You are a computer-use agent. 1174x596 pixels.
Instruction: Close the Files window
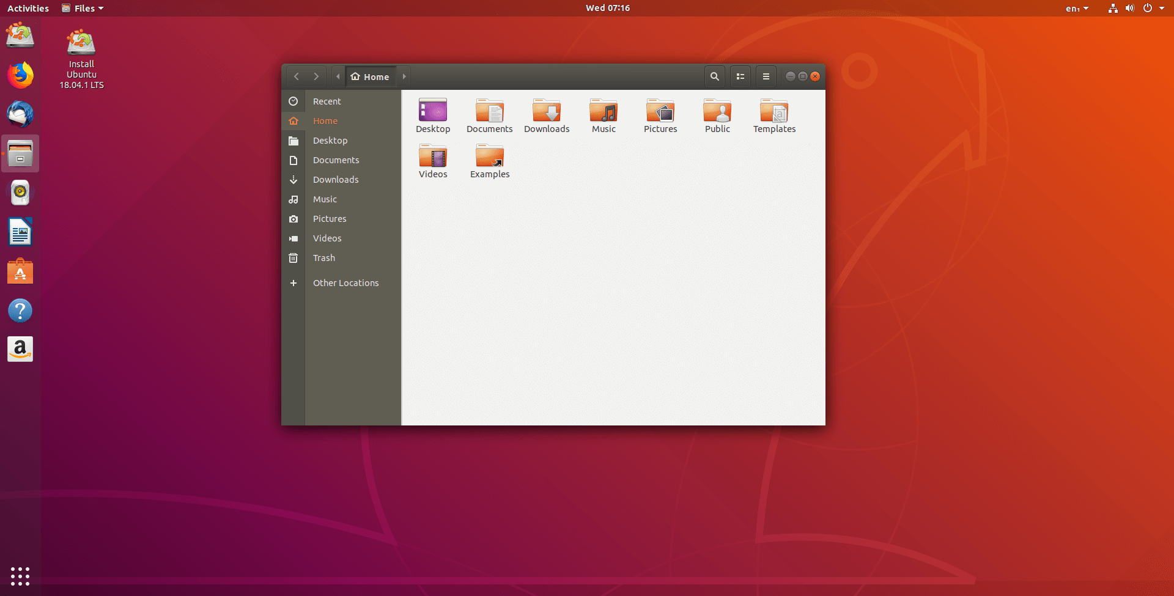[x=815, y=76]
